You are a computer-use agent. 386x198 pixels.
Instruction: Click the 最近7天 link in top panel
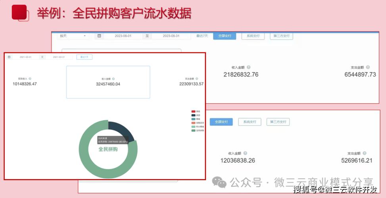202,36
